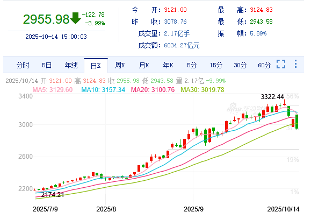Click the 2025/10/14 x-axis date label
This screenshot has width=311, height=212.
click(283, 209)
